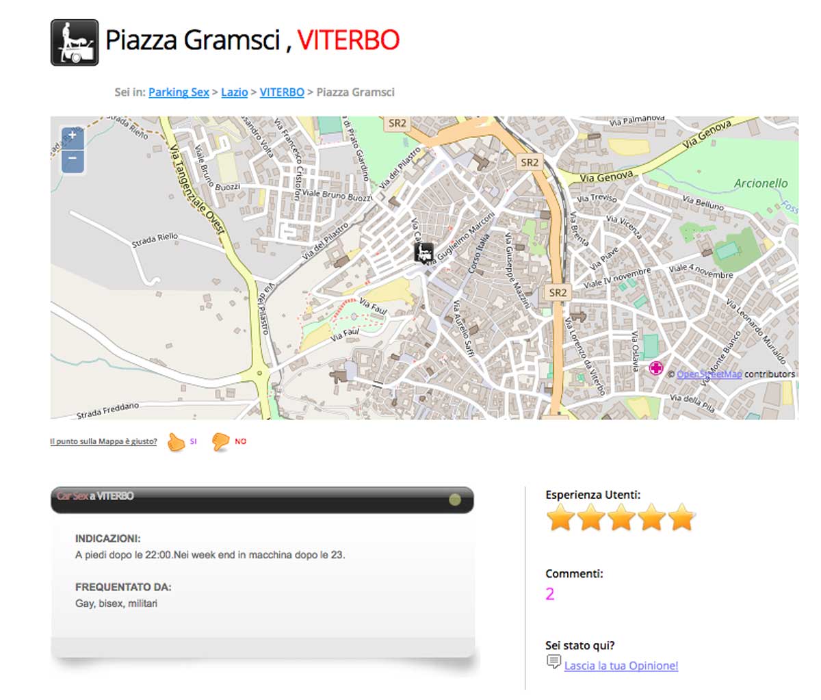Go to the Lazio breadcrumb link
Image resolution: width=821 pixels, height=700 pixels.
[x=234, y=92]
